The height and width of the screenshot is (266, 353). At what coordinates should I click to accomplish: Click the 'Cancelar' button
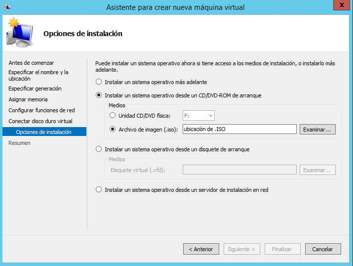[x=323, y=249]
